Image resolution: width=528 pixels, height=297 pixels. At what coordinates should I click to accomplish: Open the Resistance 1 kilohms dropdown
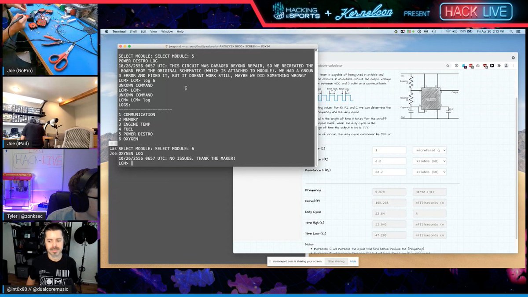coord(429,161)
